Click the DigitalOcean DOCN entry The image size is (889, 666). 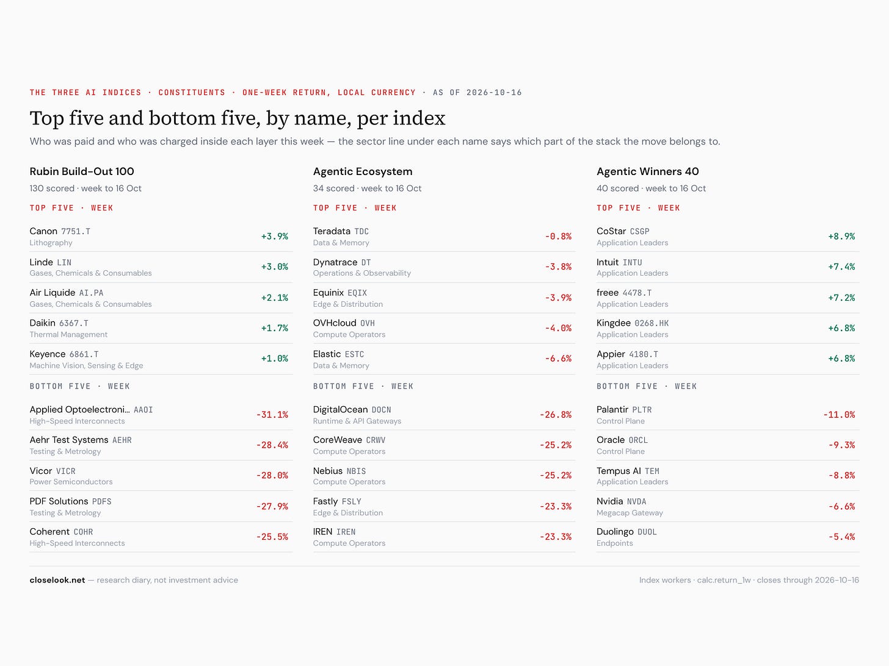click(x=352, y=410)
